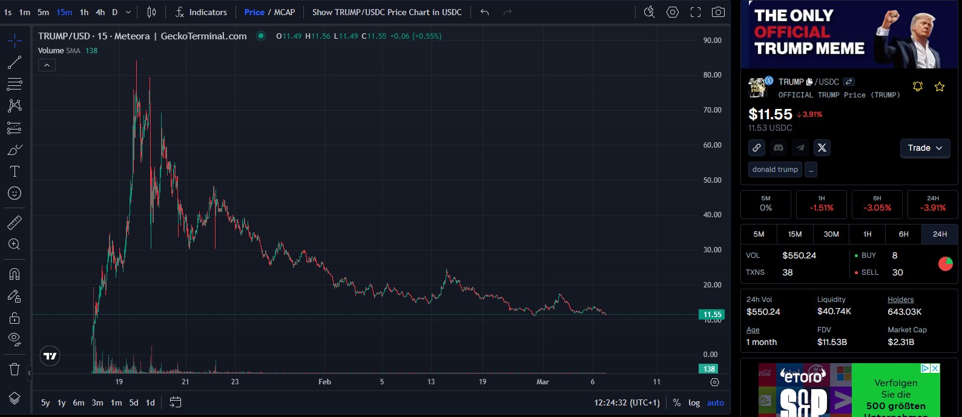Click the Holders link
Viewport: 962px width, 417px height.
coord(900,300)
